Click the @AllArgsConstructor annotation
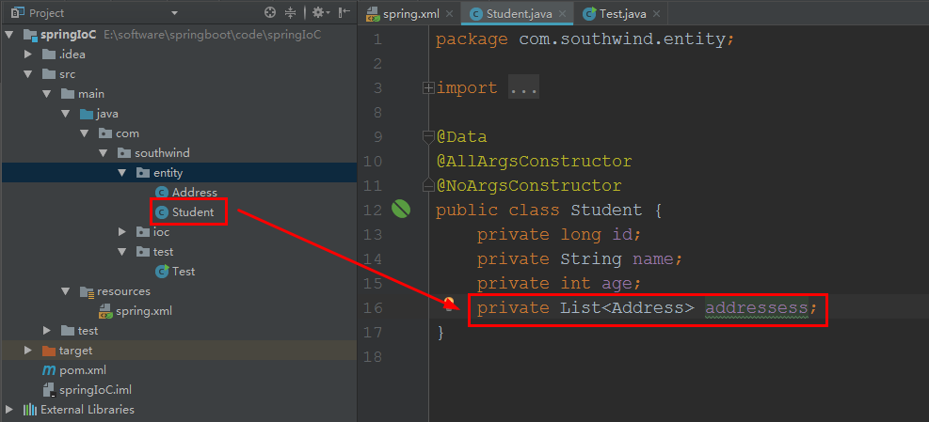The width and height of the screenshot is (929, 422). pos(534,161)
